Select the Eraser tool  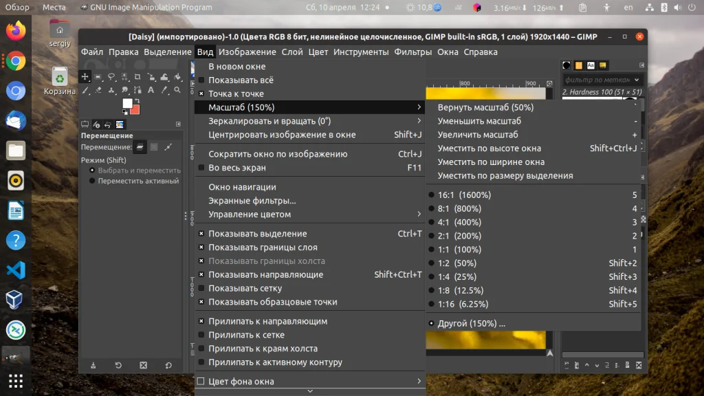click(x=98, y=90)
